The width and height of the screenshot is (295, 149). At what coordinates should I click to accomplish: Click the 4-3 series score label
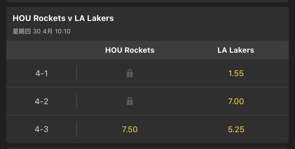[42, 129]
